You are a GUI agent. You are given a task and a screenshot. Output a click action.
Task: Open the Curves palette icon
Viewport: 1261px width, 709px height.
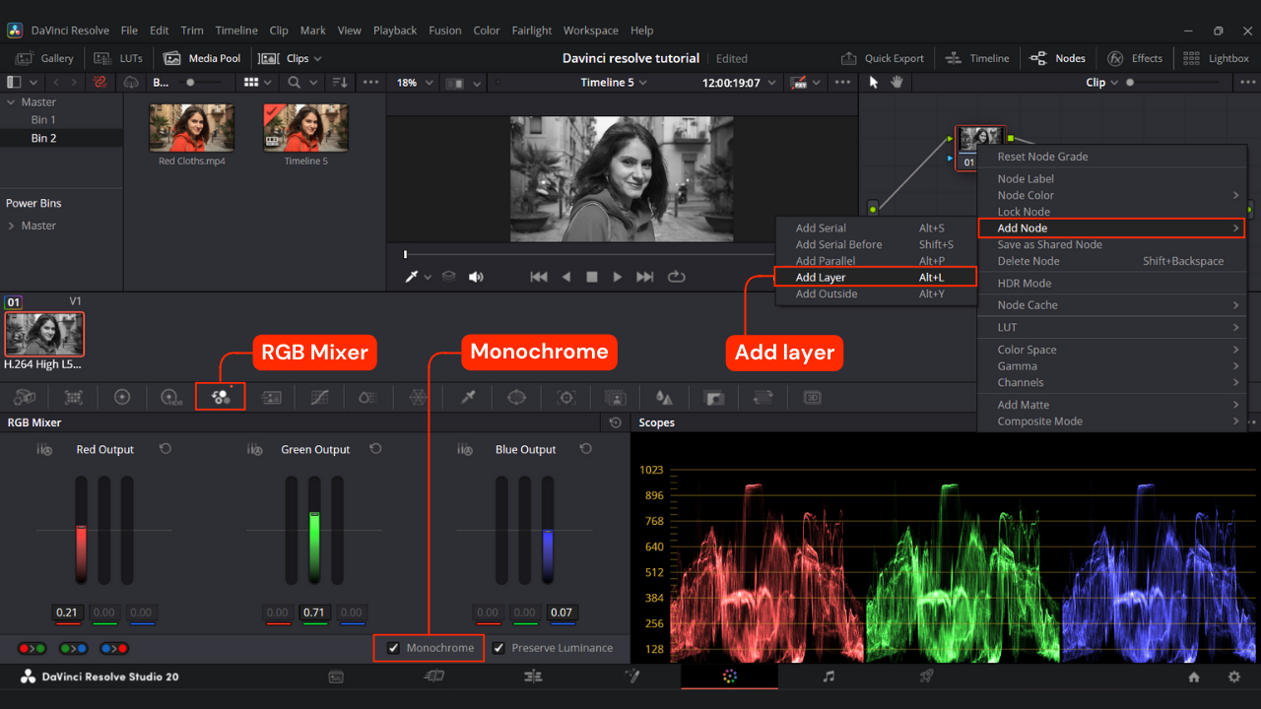pyautogui.click(x=319, y=398)
